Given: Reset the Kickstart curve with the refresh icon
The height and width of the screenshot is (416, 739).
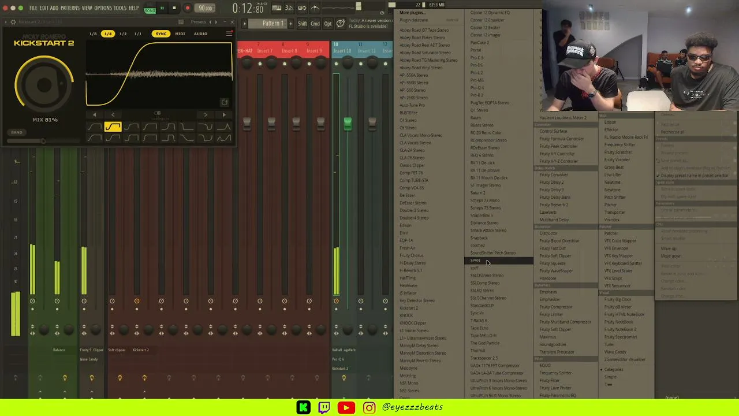Looking at the screenshot, I should 225,103.
